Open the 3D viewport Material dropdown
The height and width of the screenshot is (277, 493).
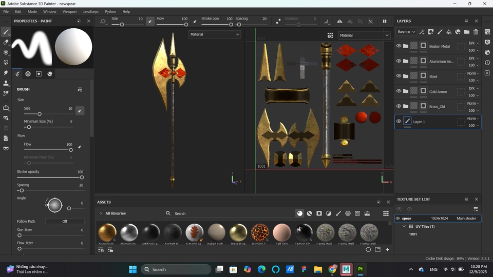(x=215, y=34)
